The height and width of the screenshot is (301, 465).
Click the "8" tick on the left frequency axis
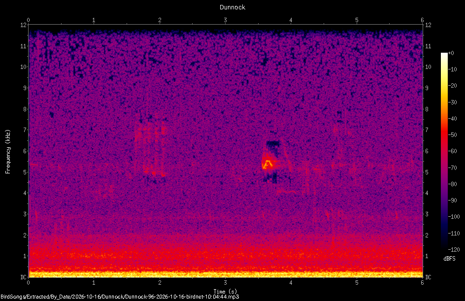[x=25, y=109]
